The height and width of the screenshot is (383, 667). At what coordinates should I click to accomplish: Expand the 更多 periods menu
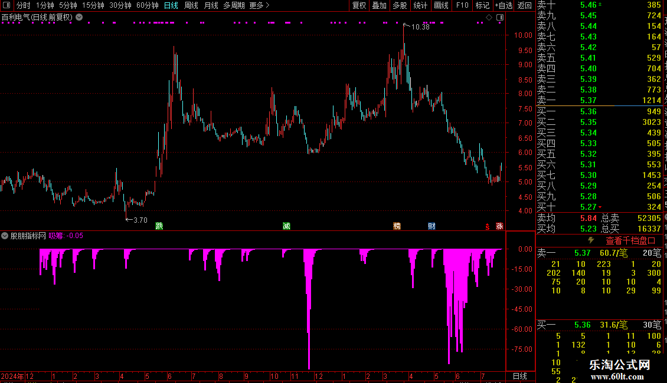click(x=260, y=5)
